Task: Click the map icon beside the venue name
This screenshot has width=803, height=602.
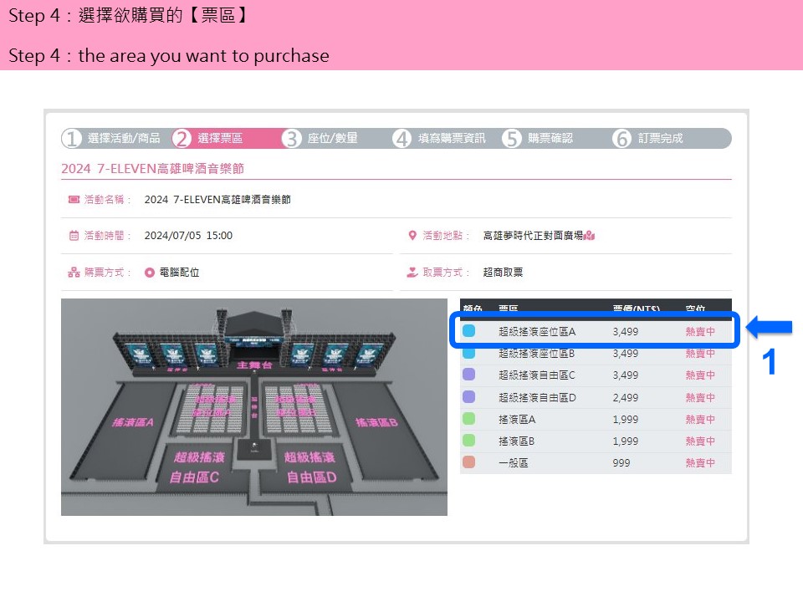Action: point(589,236)
